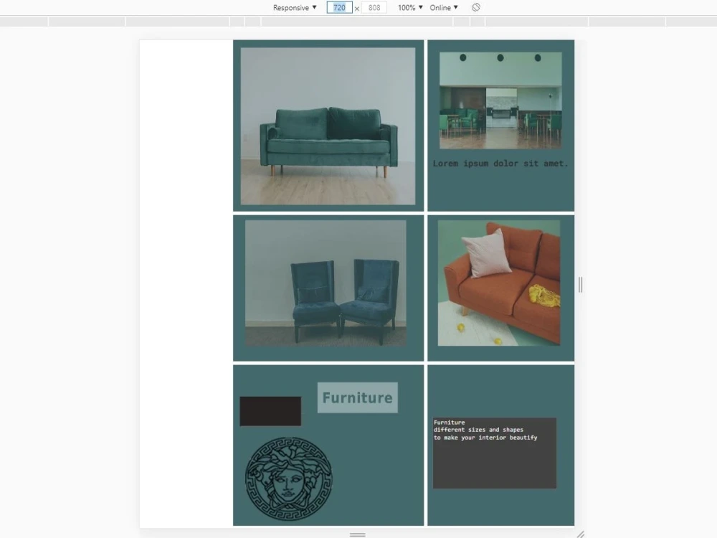Click the orange sofa image

pyautogui.click(x=499, y=283)
